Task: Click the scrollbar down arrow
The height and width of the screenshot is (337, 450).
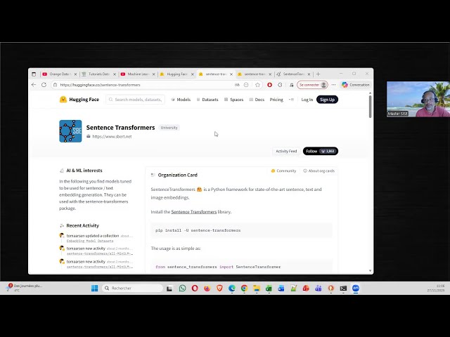Action: pos(371,271)
